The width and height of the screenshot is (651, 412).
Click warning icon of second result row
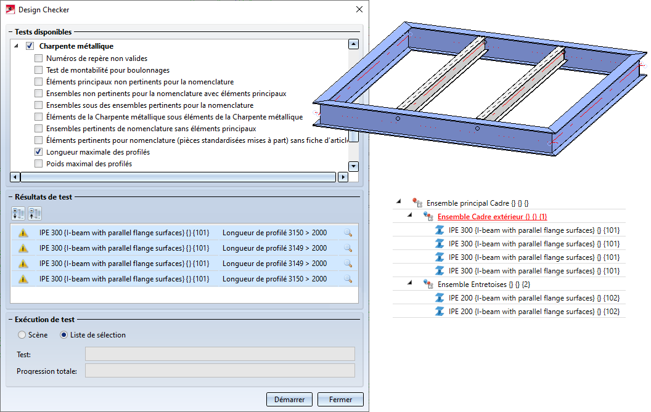[x=23, y=249]
